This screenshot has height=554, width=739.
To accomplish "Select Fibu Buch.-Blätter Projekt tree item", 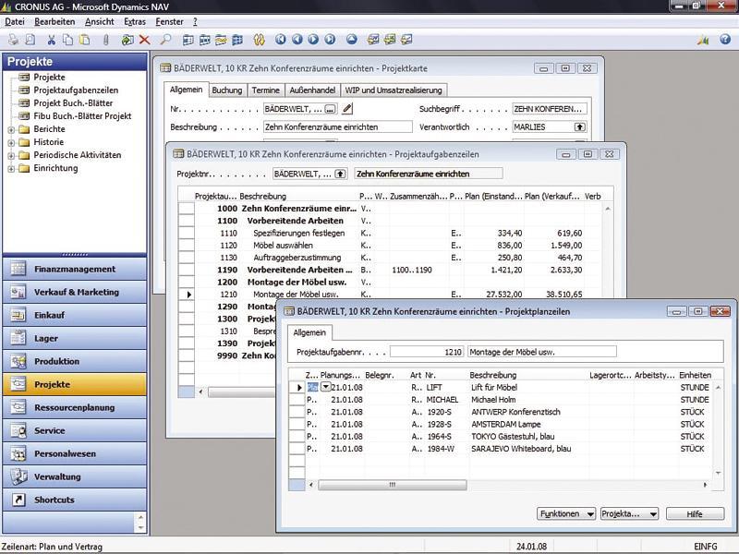I will 82,116.
